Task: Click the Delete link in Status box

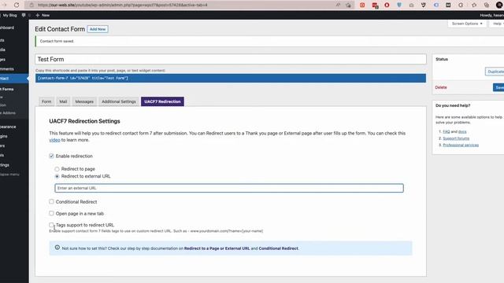Action: 441,87
